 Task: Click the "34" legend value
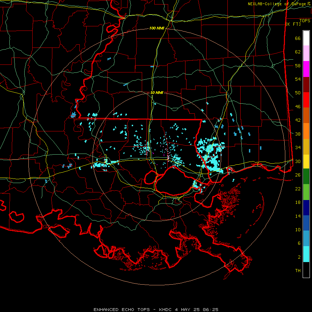pyautogui.click(x=298, y=148)
